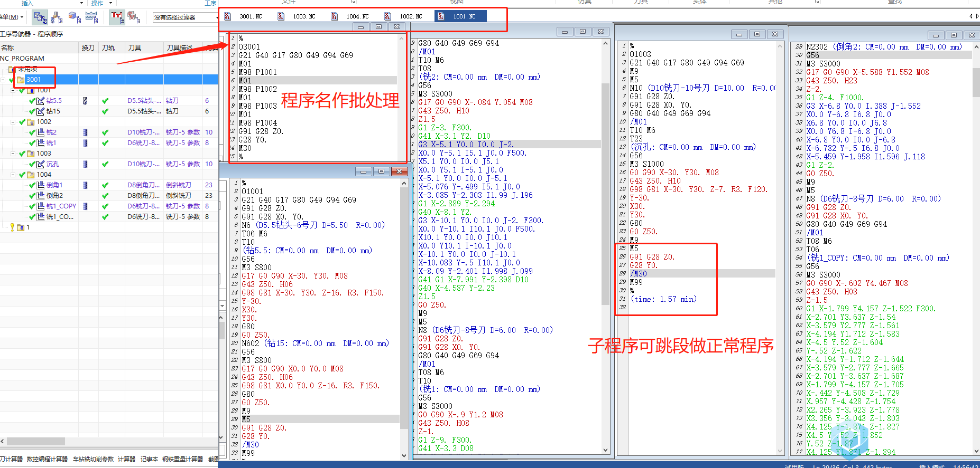
Task: Collapse the 3001 program group
Action: (4, 80)
